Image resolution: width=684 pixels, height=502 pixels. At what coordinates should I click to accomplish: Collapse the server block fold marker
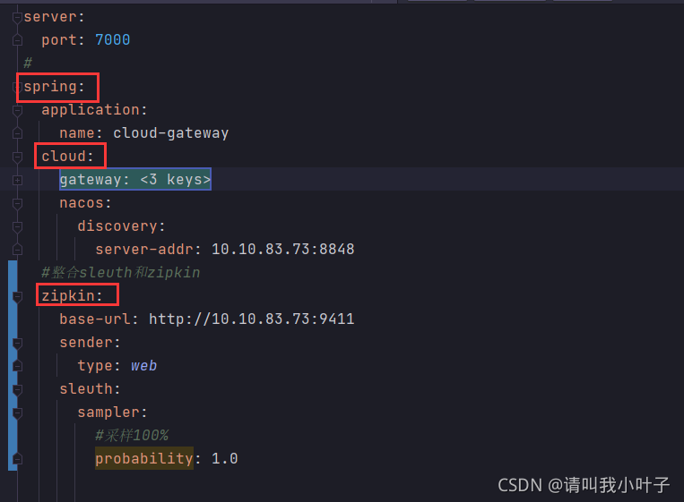point(17,17)
